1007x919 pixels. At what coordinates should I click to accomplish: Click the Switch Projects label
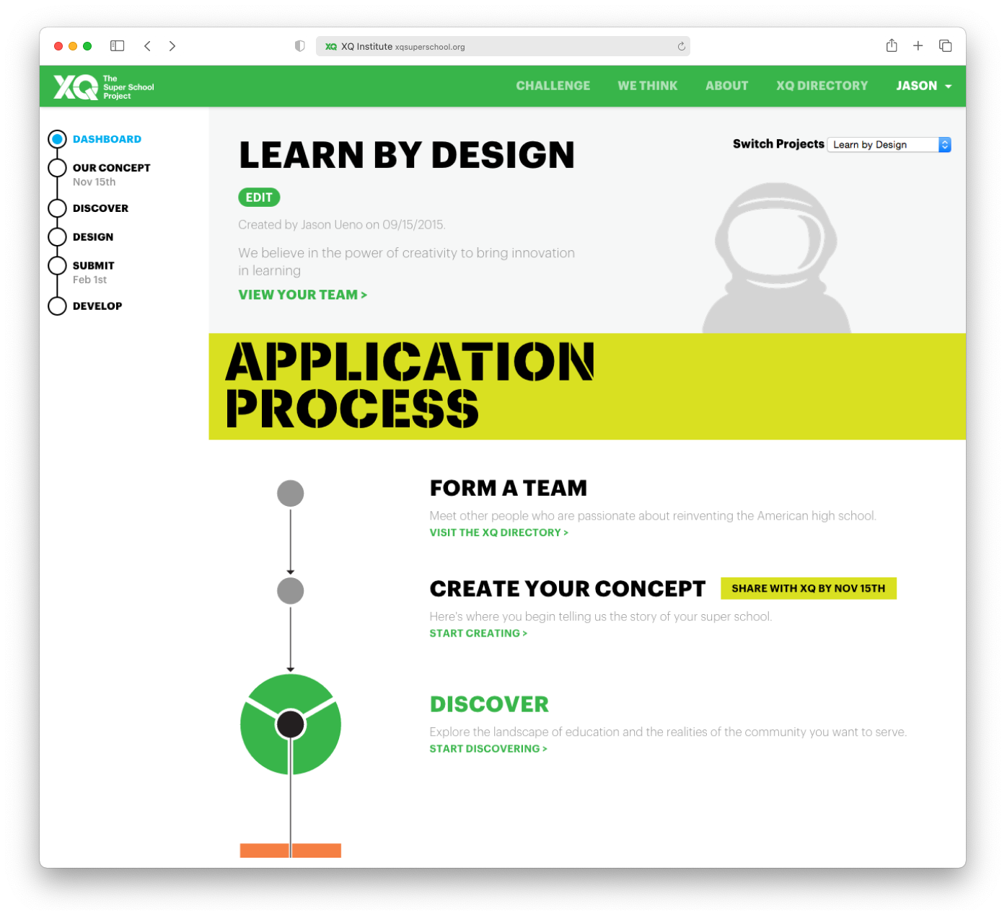coord(778,144)
